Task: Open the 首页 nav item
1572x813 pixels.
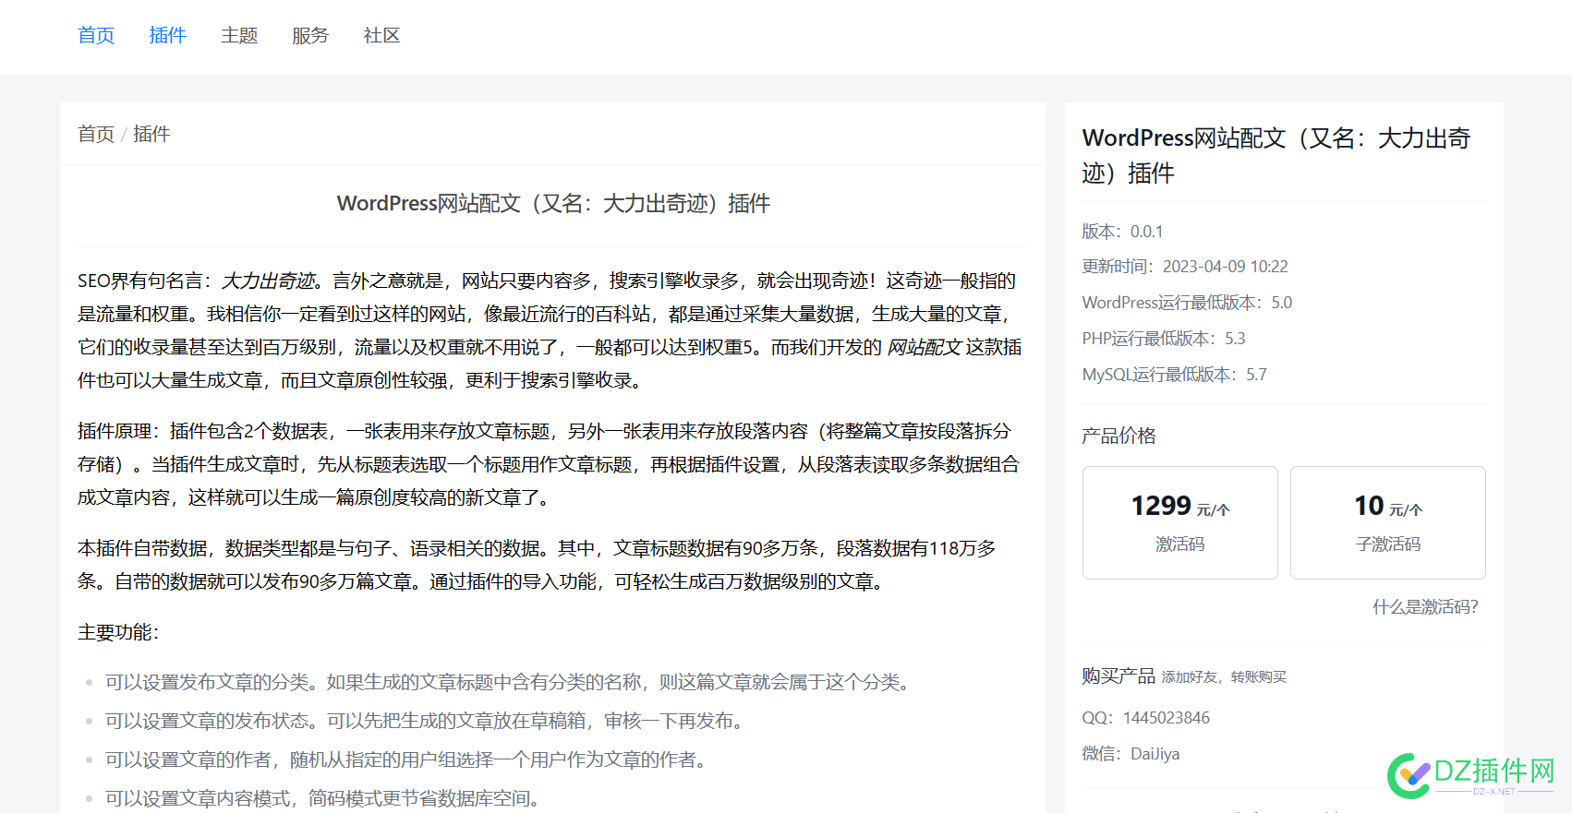Action: [96, 35]
